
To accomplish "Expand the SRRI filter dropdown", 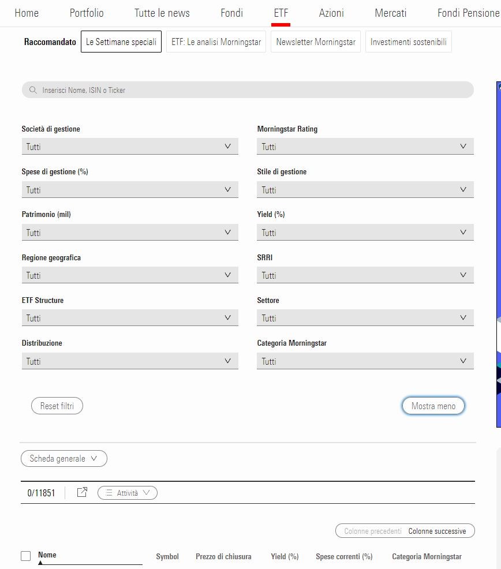I will 365,275.
